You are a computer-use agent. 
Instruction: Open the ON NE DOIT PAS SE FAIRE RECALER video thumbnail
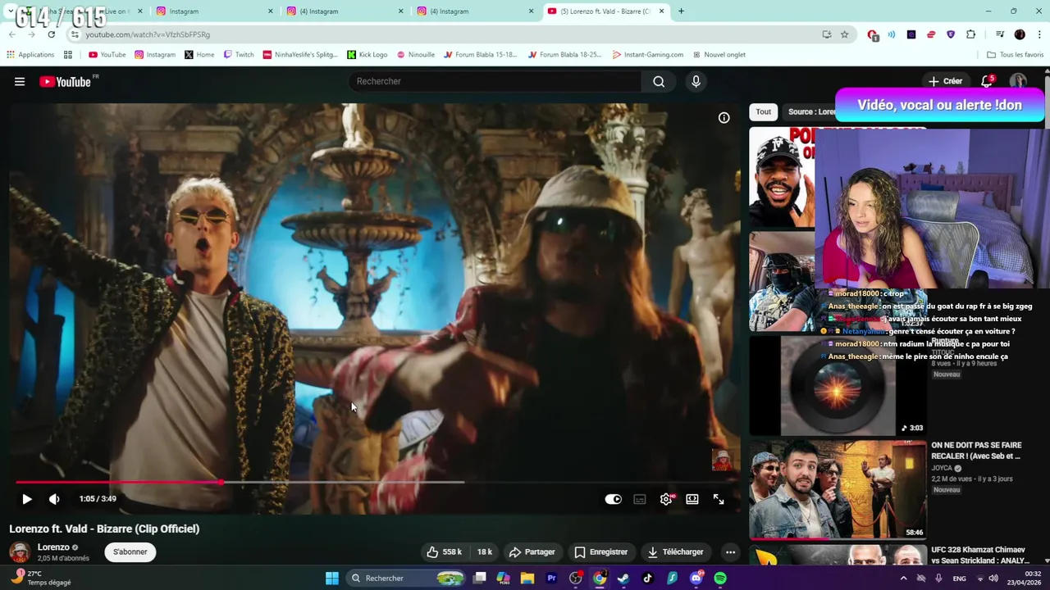pyautogui.click(x=838, y=489)
